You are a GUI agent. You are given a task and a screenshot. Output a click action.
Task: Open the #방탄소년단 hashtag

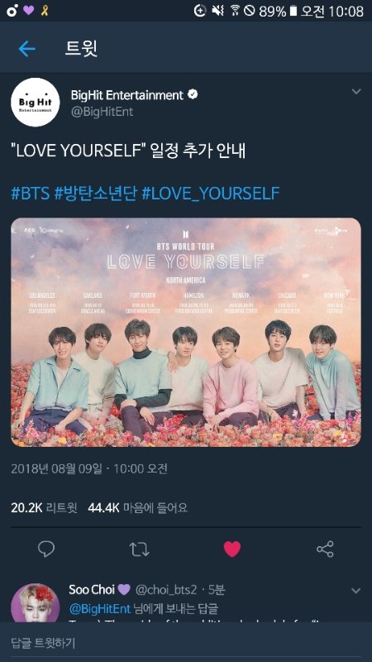pyautogui.click(x=96, y=193)
